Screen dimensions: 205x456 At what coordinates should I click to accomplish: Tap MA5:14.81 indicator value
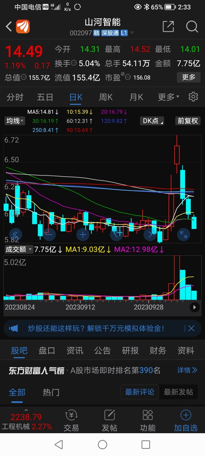point(43,112)
